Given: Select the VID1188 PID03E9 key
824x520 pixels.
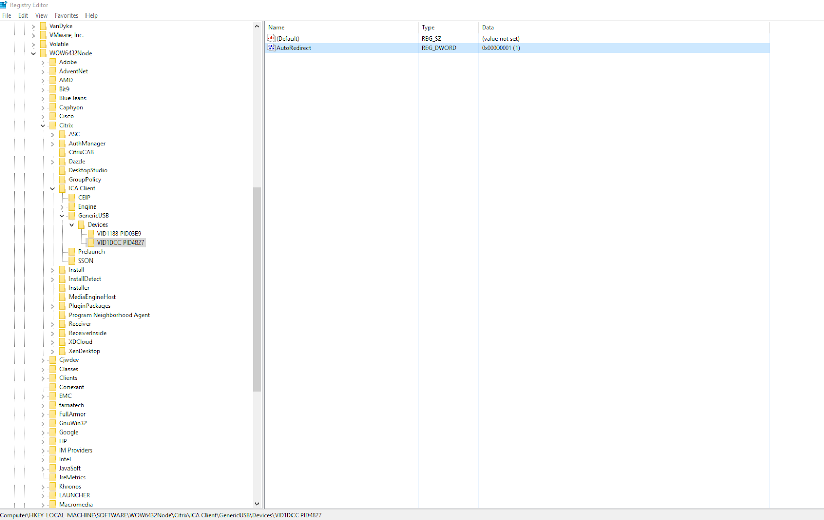Looking at the screenshot, I should tap(119, 233).
